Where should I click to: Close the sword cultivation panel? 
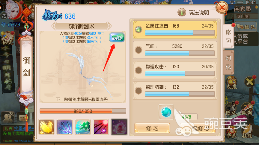(222, 7)
